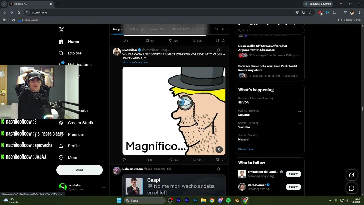364x205 pixels.
Task: Switch to the For you tab
Action: coord(118,29)
